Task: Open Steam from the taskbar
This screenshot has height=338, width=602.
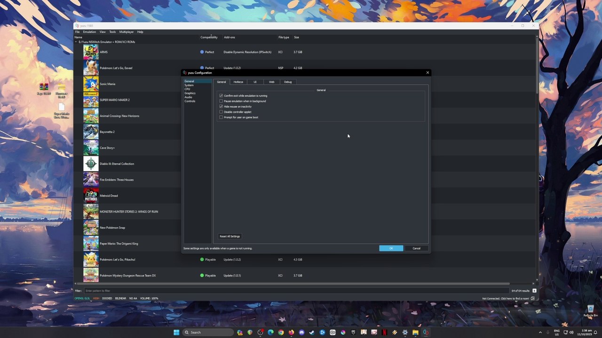Action: tap(312, 332)
